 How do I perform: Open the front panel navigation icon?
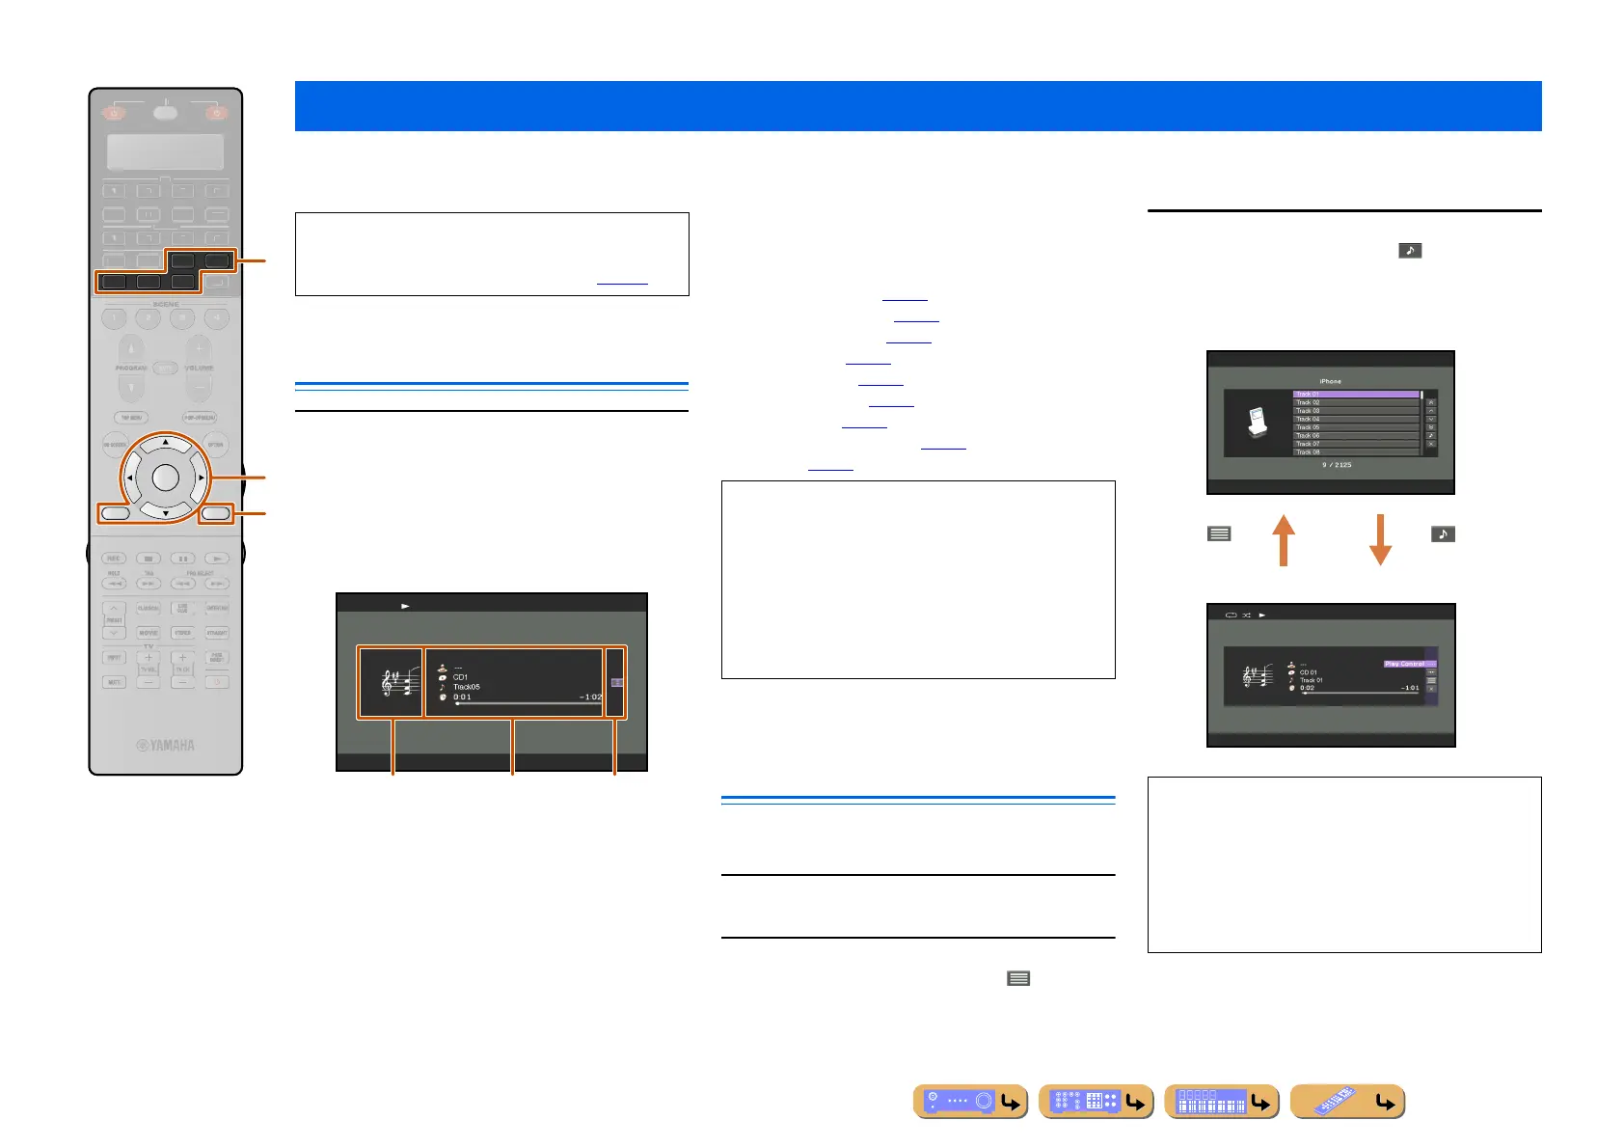coord(971,1102)
